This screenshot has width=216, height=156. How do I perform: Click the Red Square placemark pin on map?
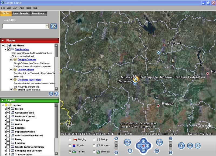pyautogui.click(x=136, y=79)
